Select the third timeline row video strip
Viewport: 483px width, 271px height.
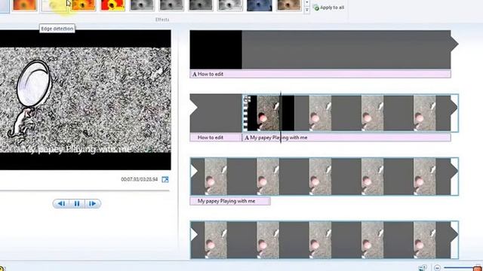(x=325, y=177)
